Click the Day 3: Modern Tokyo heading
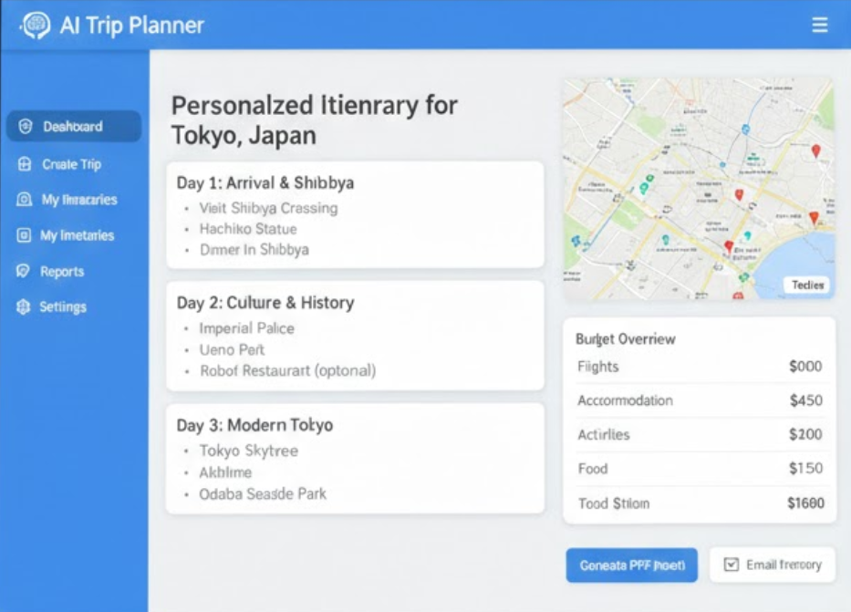The width and height of the screenshot is (851, 612). click(254, 425)
